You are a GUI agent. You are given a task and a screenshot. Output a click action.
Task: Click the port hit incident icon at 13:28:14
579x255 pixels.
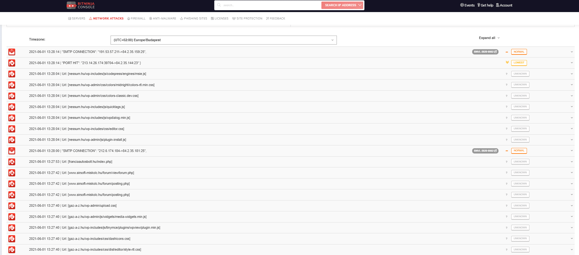click(12, 63)
